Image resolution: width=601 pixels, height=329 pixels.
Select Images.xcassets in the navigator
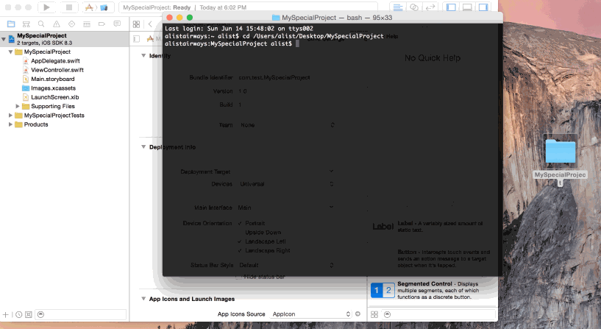click(53, 88)
